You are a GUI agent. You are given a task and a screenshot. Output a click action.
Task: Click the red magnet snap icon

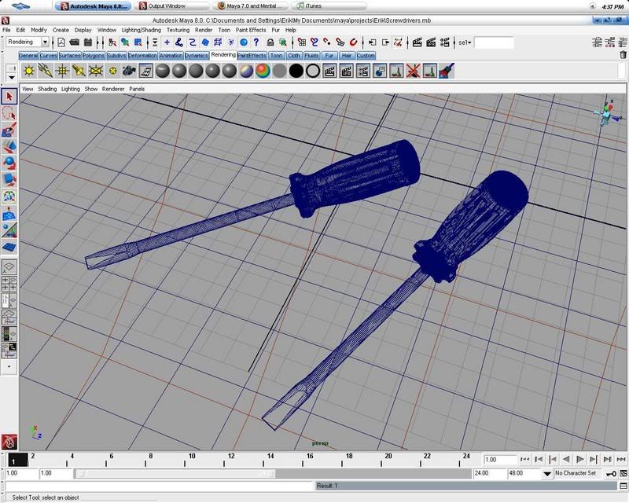(353, 42)
